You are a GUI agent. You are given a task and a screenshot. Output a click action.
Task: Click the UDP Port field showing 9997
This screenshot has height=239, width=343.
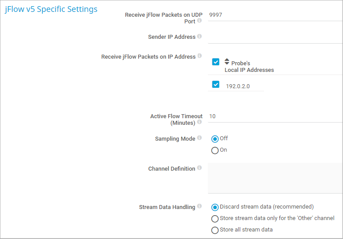point(275,15)
